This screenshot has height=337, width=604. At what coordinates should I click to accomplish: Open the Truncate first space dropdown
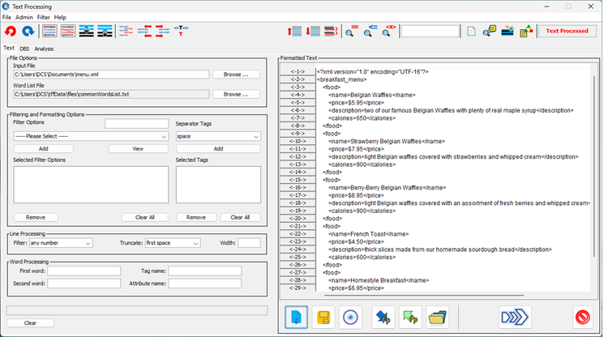pos(172,243)
